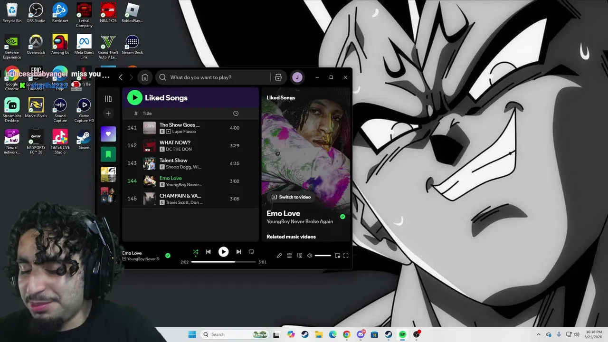Mute Spotify with the speaker icon

click(310, 256)
